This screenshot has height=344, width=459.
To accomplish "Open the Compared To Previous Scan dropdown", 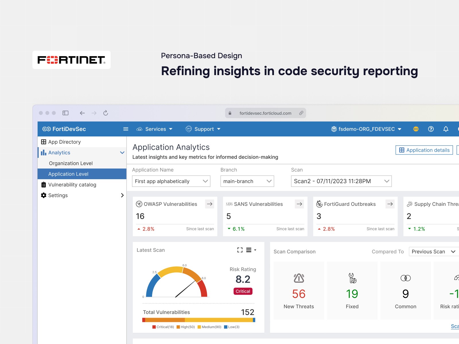I will pyautogui.click(x=434, y=252).
